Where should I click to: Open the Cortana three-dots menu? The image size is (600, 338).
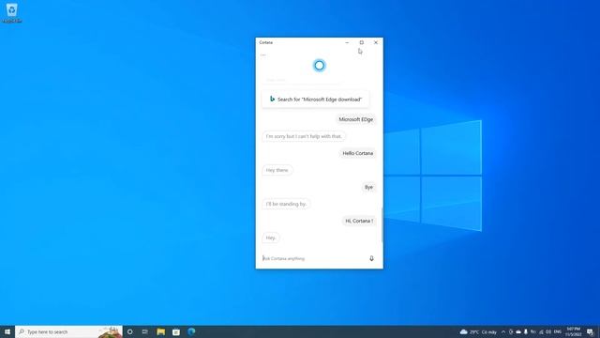(x=262, y=54)
